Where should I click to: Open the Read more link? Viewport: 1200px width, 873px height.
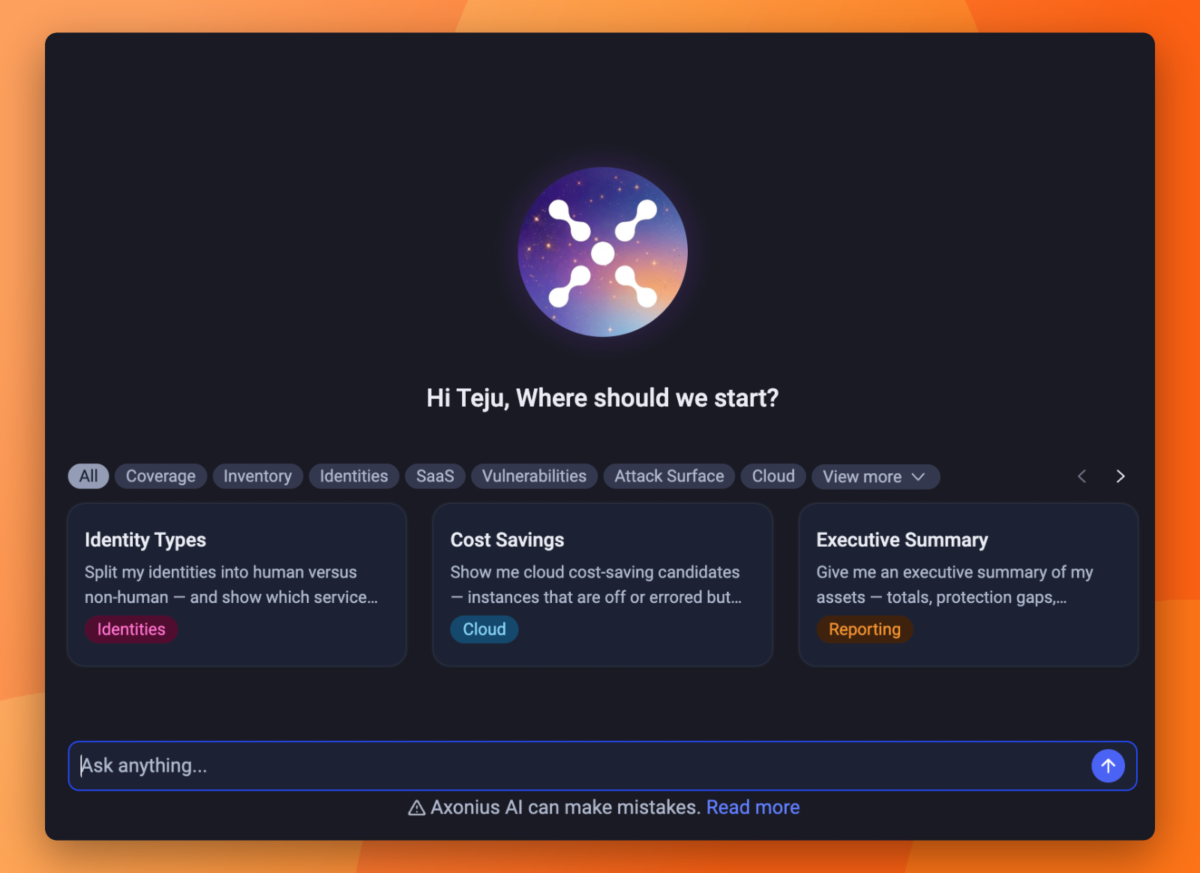[x=753, y=808]
